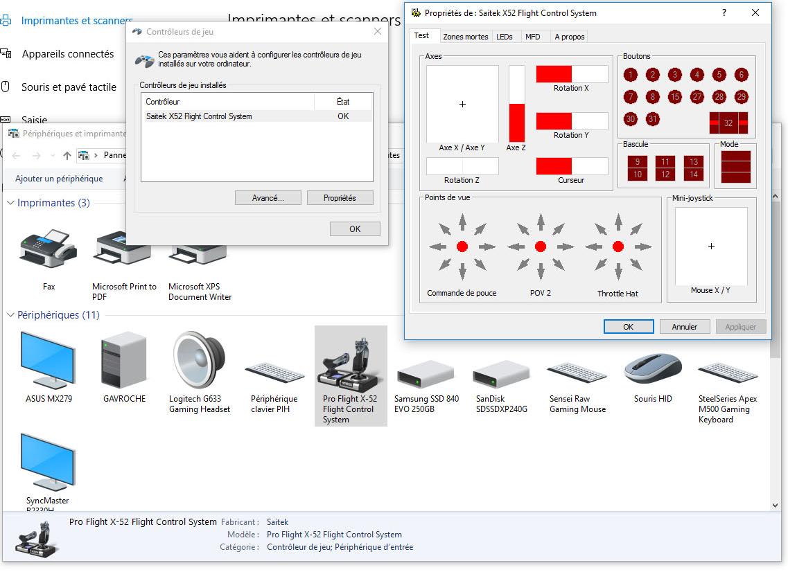Click OK in Saitek X52 properties dialog
Screen dimensions: 788x572
click(628, 327)
